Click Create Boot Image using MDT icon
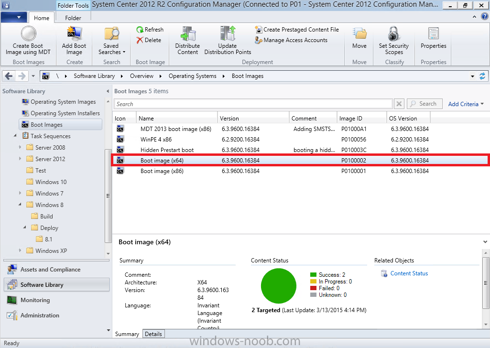 pyautogui.click(x=28, y=33)
